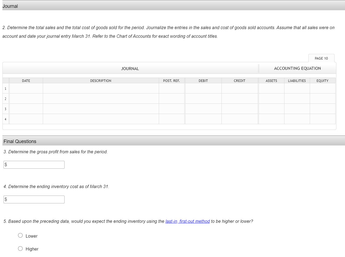Click the Description cell in journal row 4
Image resolution: width=345 pixels, height=257 pixels.
pyautogui.click(x=101, y=119)
